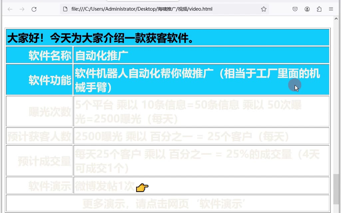Image resolution: width=341 pixels, height=213 pixels.
Task: Bookmark this page with the star icon
Action: click(263, 9)
